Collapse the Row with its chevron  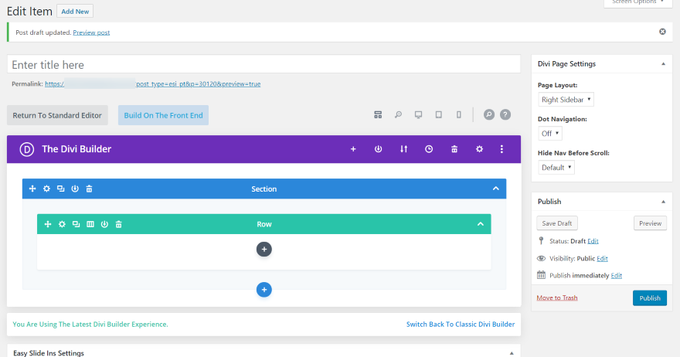(481, 224)
